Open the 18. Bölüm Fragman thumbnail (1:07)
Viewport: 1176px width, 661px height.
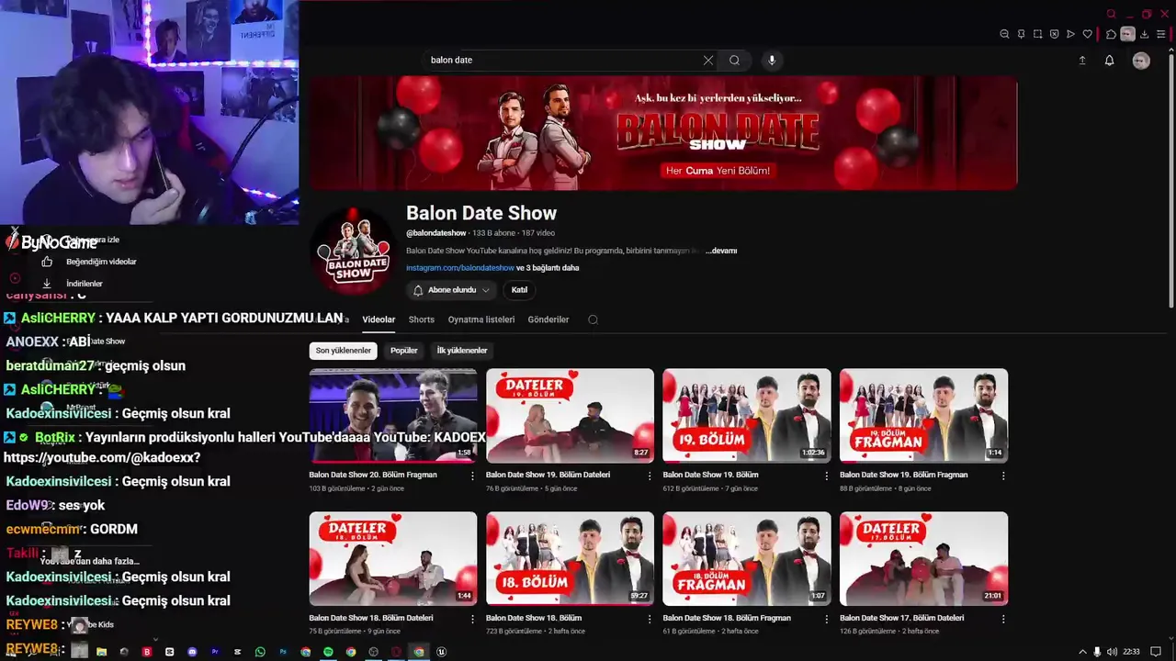click(747, 558)
